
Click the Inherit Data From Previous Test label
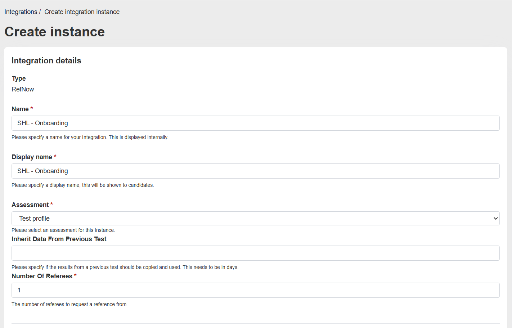pyautogui.click(x=59, y=239)
